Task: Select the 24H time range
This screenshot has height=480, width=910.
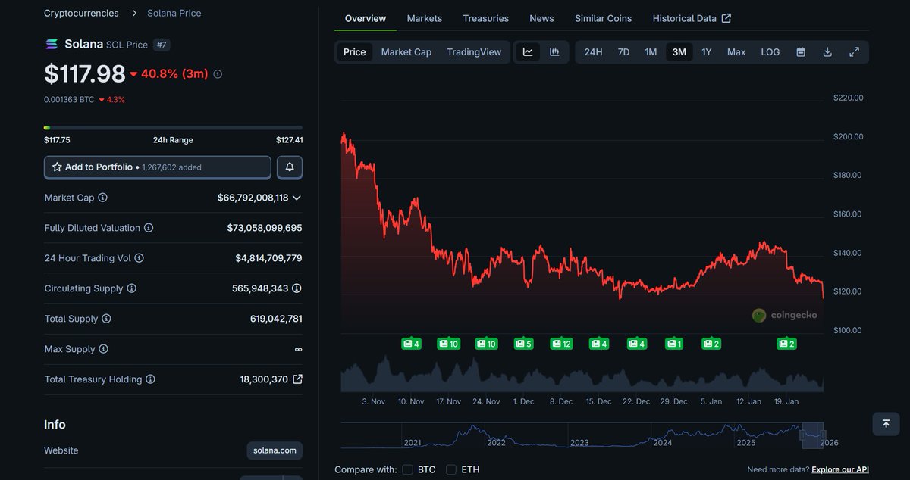Action: coord(593,52)
